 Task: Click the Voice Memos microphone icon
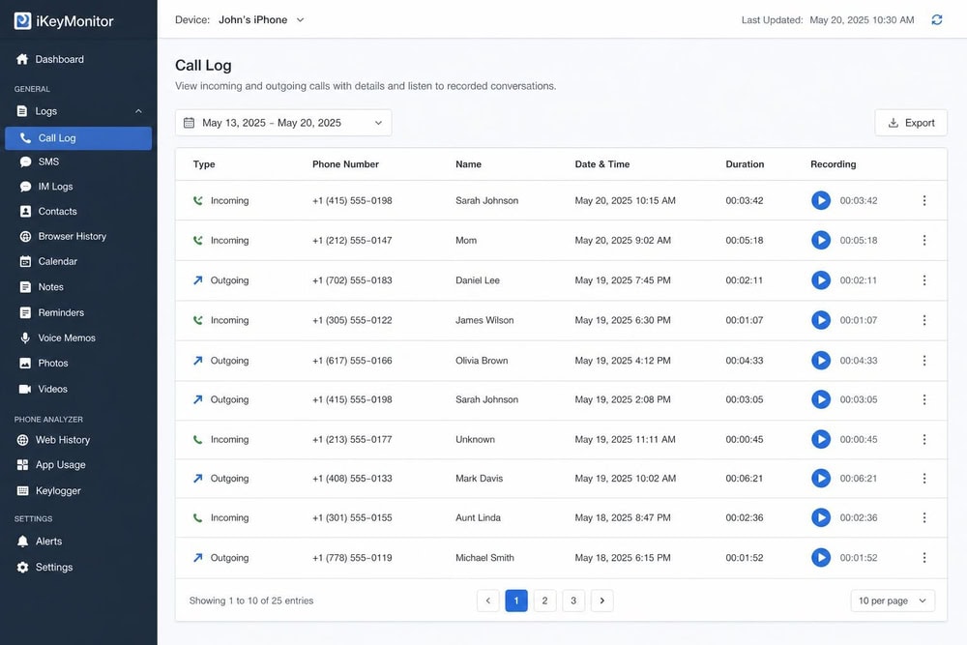(x=25, y=337)
